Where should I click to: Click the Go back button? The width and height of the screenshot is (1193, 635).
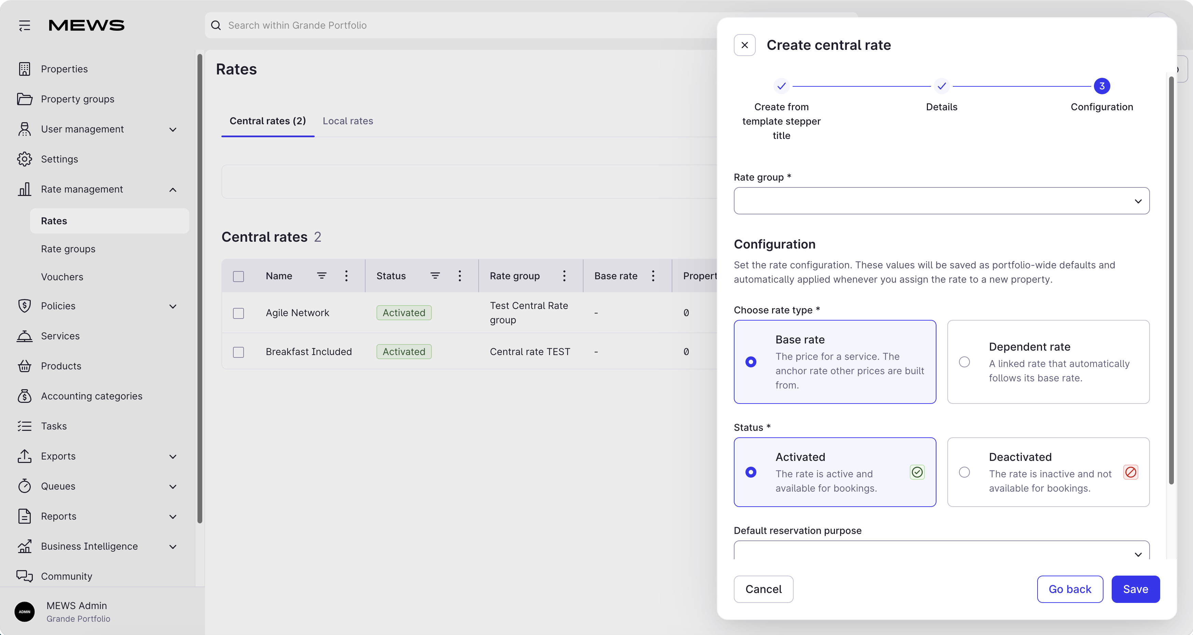pyautogui.click(x=1070, y=589)
